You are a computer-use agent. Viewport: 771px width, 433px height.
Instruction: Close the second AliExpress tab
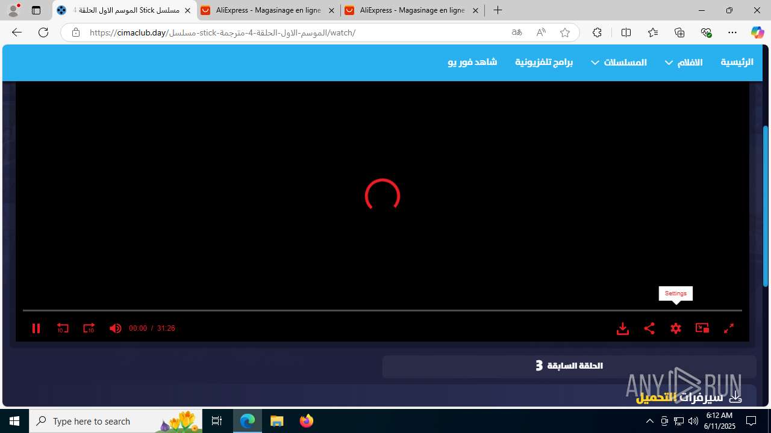(475, 10)
